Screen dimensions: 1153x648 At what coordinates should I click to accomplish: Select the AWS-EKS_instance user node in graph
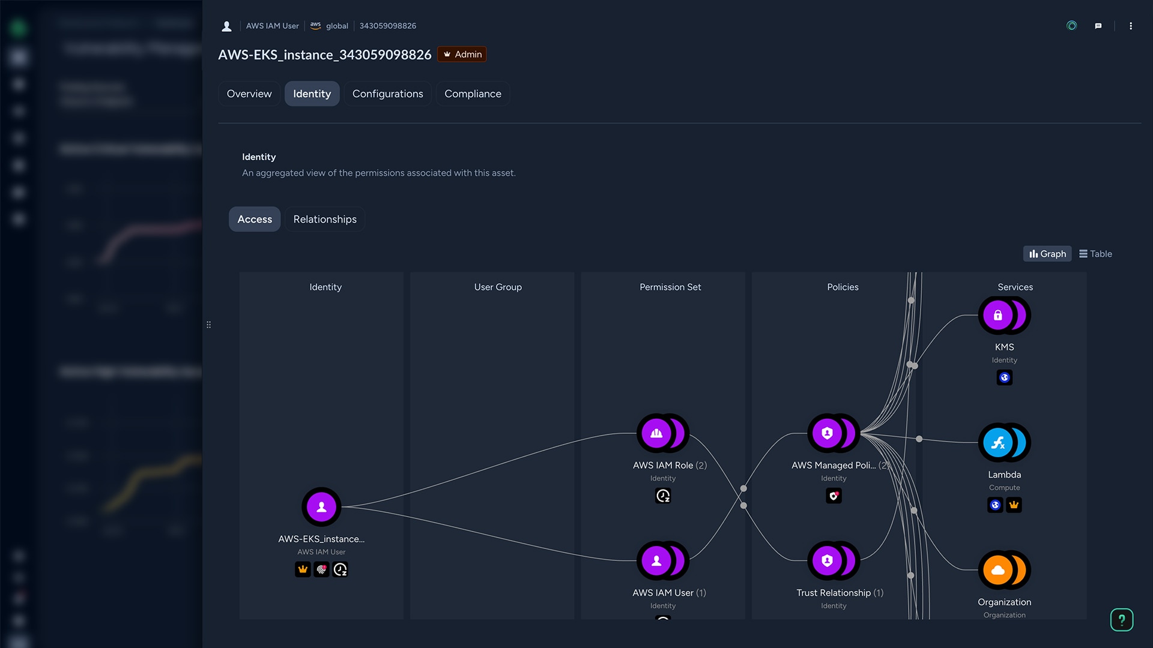point(321,507)
